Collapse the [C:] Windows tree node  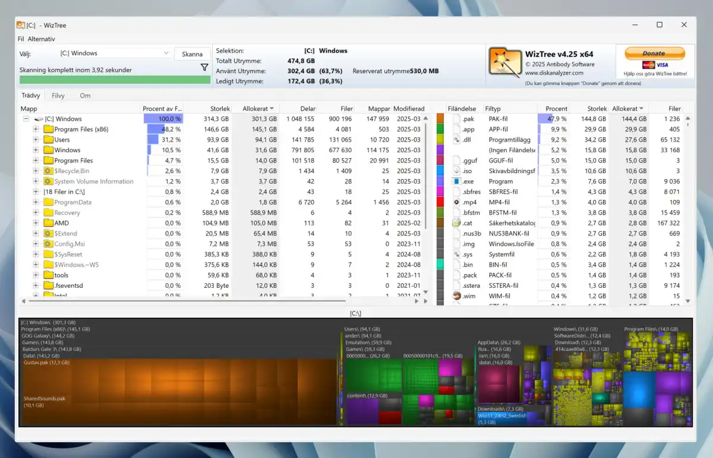(25, 118)
